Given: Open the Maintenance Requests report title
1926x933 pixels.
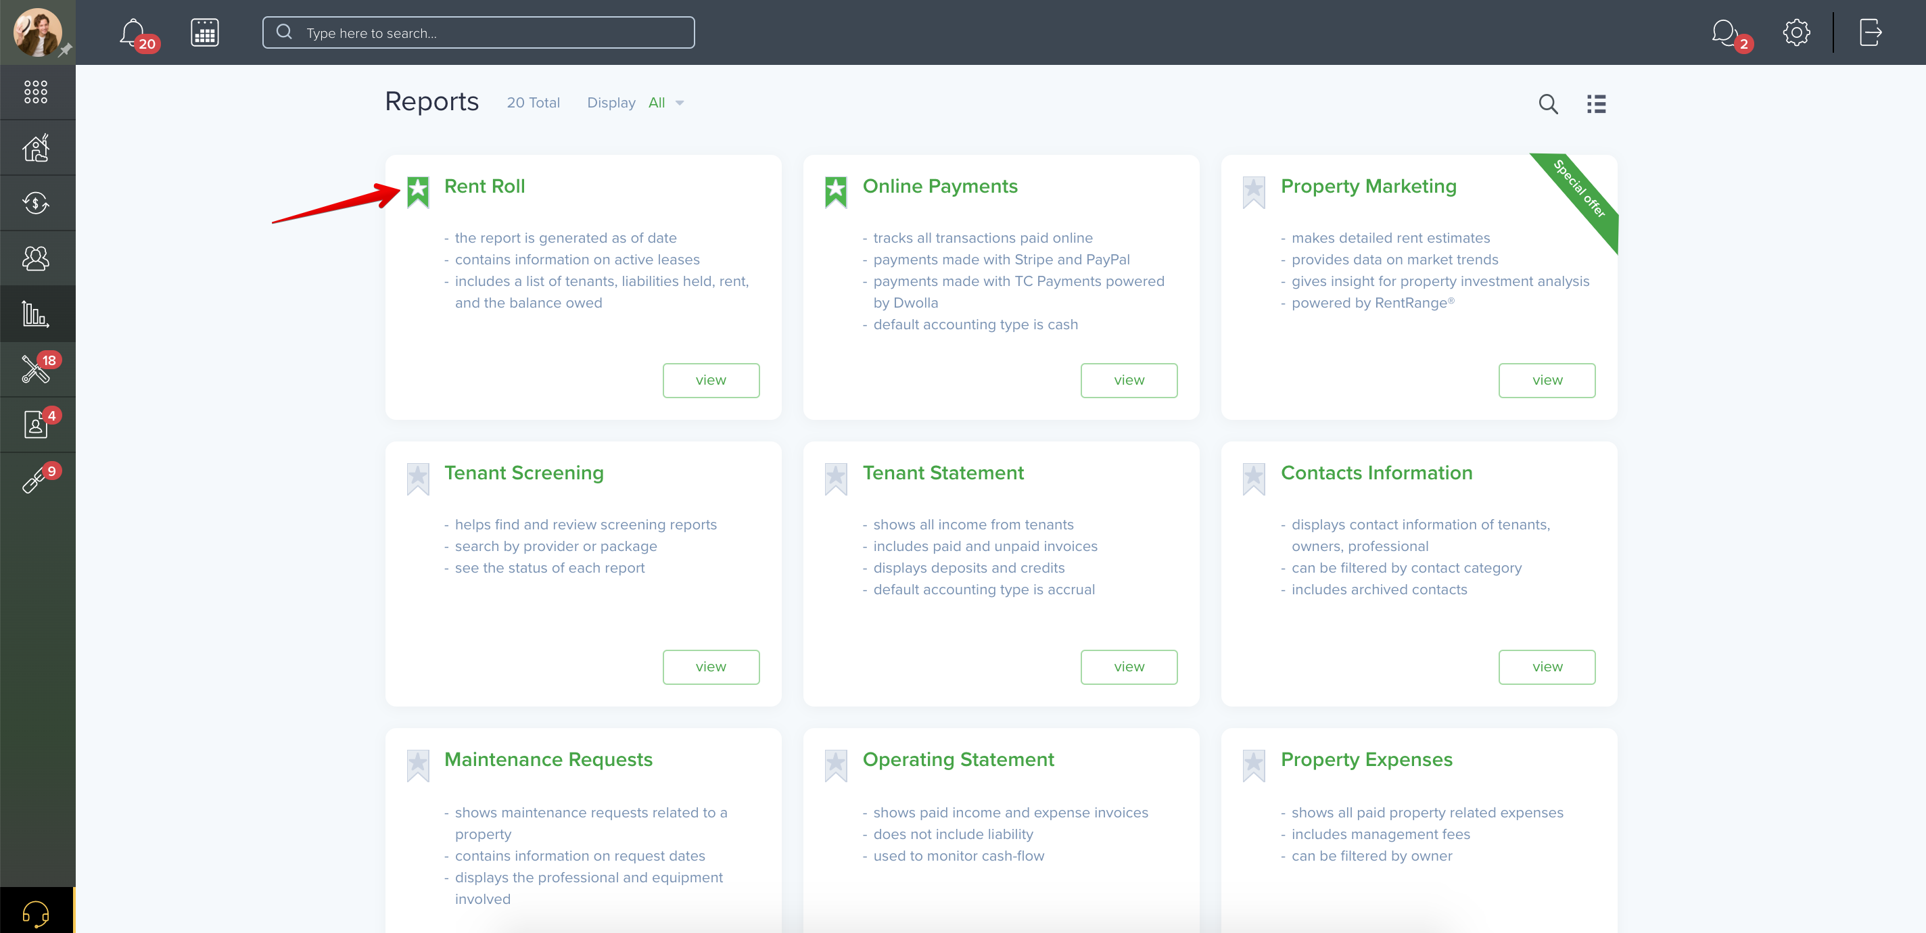Looking at the screenshot, I should click(x=548, y=759).
